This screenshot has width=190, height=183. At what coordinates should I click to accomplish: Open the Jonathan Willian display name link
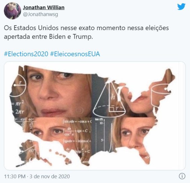point(43,7)
